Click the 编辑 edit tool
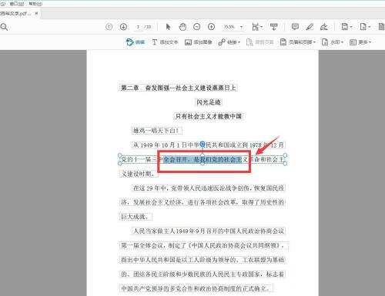This screenshot has height=296, width=385. click(x=136, y=42)
